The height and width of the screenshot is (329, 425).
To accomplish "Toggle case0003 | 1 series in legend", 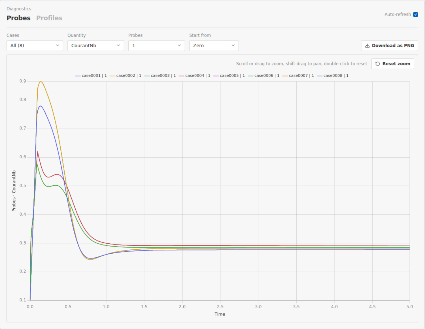I will coord(160,76).
